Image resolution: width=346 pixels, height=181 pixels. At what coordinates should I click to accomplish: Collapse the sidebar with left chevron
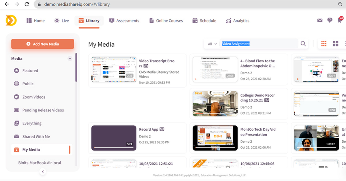43,171
